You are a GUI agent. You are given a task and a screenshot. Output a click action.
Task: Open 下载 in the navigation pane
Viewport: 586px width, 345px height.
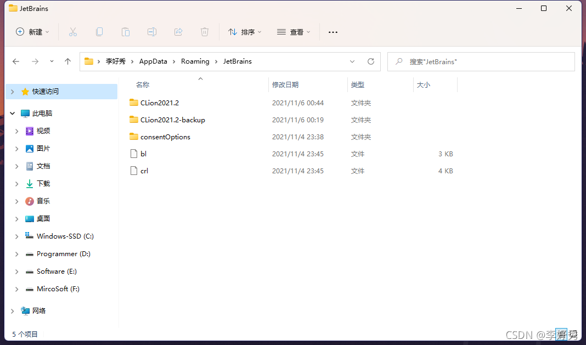43,184
